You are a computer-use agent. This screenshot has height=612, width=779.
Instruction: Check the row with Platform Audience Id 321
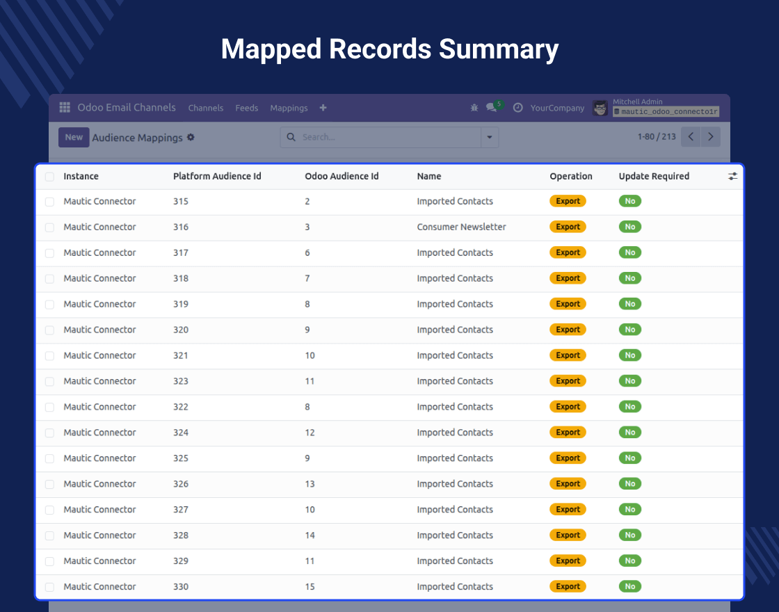coord(49,355)
